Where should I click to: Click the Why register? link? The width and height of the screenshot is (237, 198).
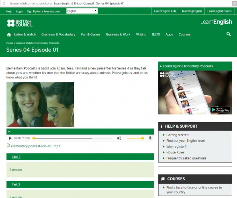[176, 147]
